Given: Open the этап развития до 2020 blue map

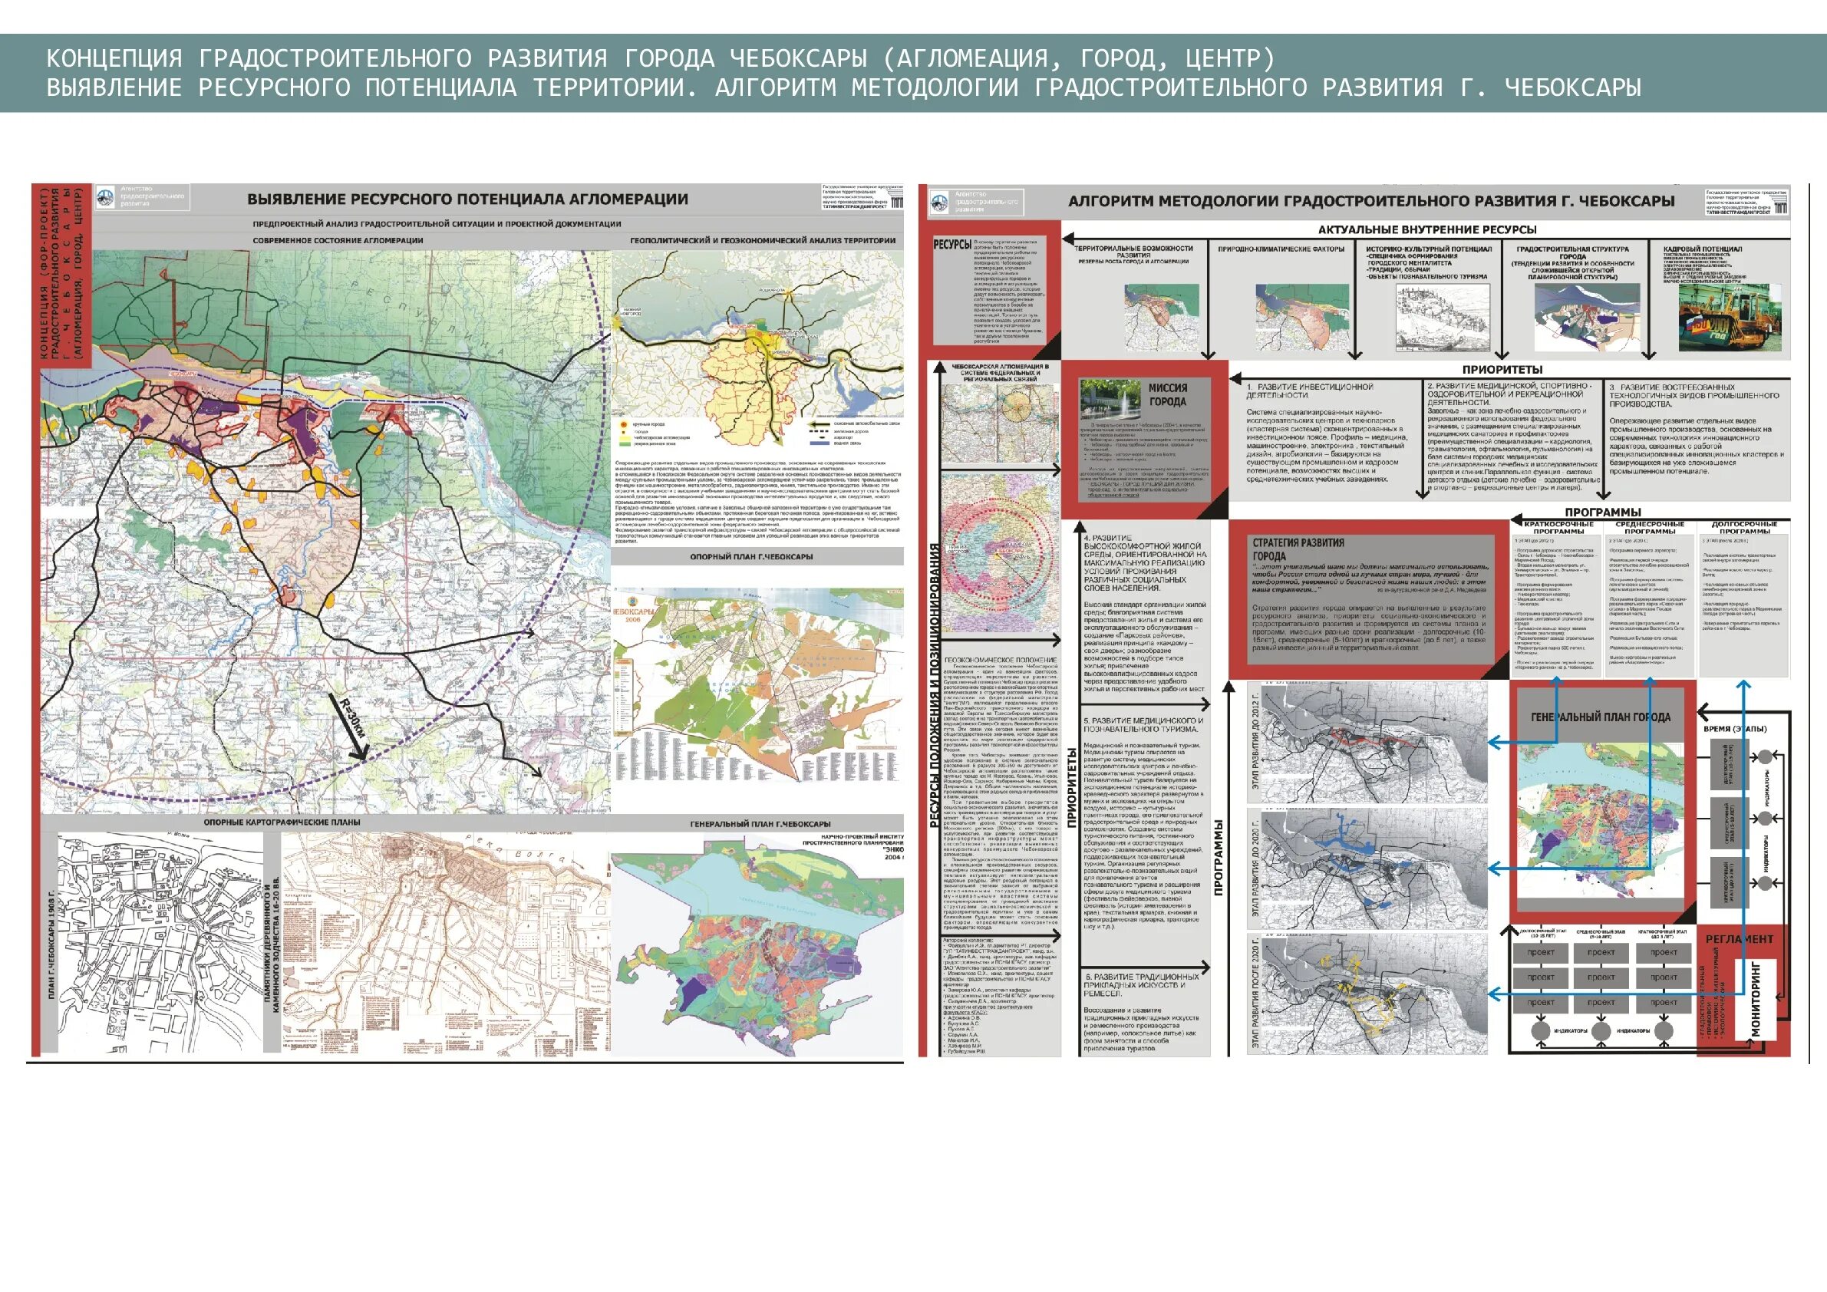Looking at the screenshot, I should pyautogui.click(x=1374, y=869).
